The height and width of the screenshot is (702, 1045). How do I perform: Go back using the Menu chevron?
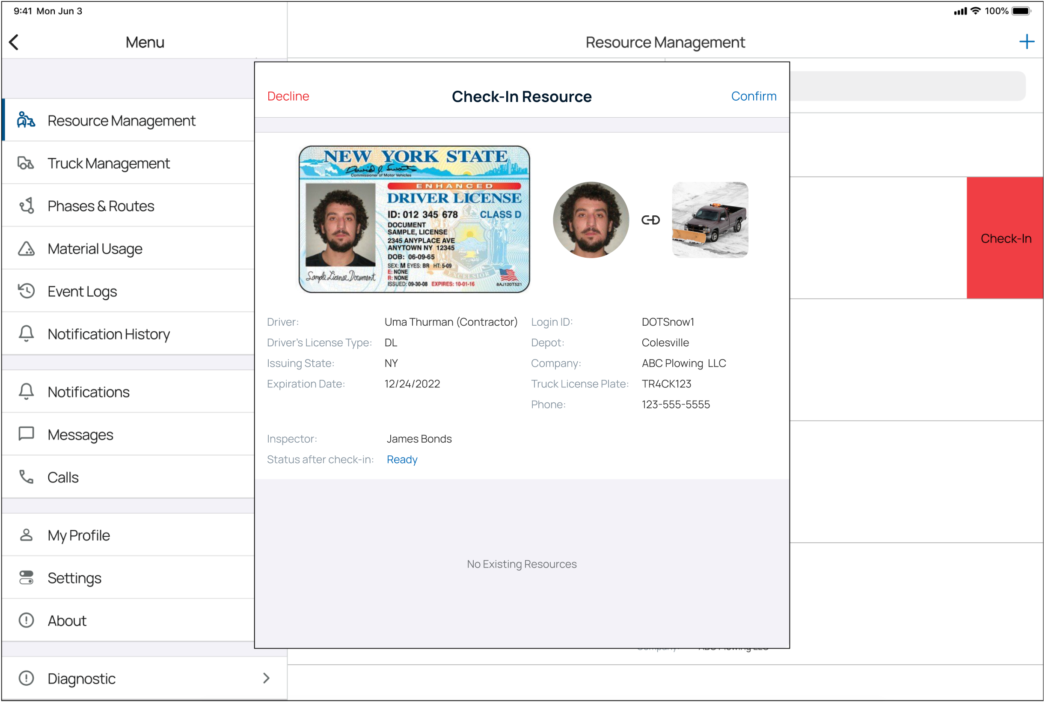pos(14,42)
